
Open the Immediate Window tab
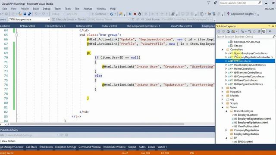[x=114, y=147]
